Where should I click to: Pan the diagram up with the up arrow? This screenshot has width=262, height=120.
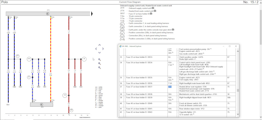[99, 45]
